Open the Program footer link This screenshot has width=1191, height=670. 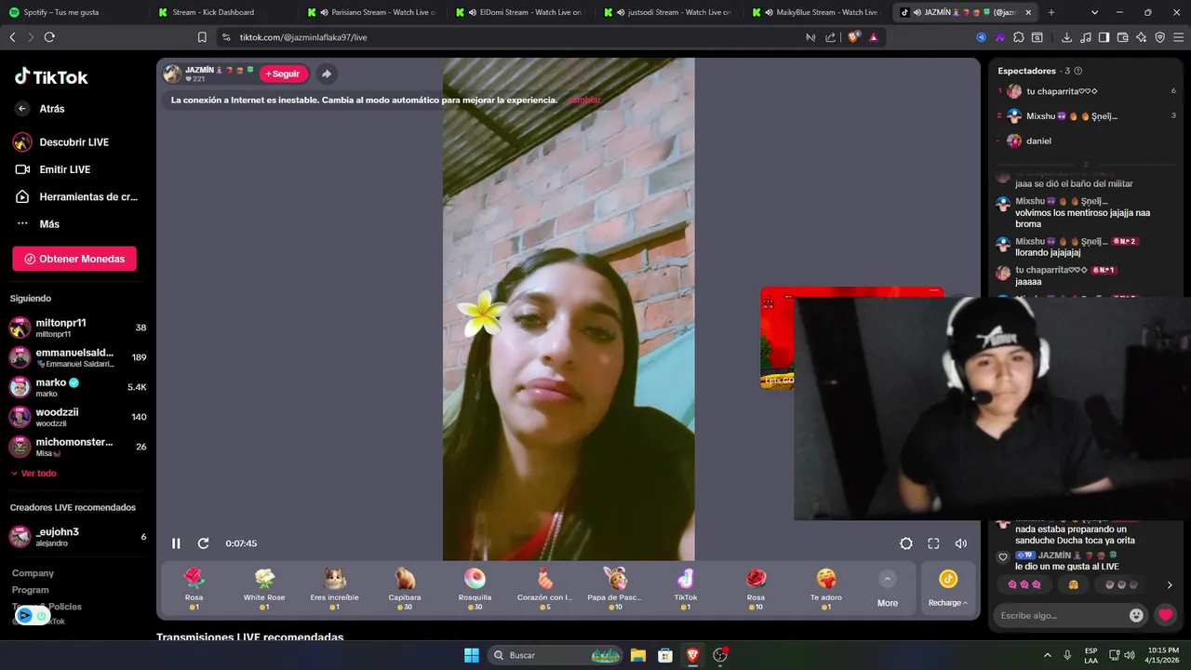point(31,590)
